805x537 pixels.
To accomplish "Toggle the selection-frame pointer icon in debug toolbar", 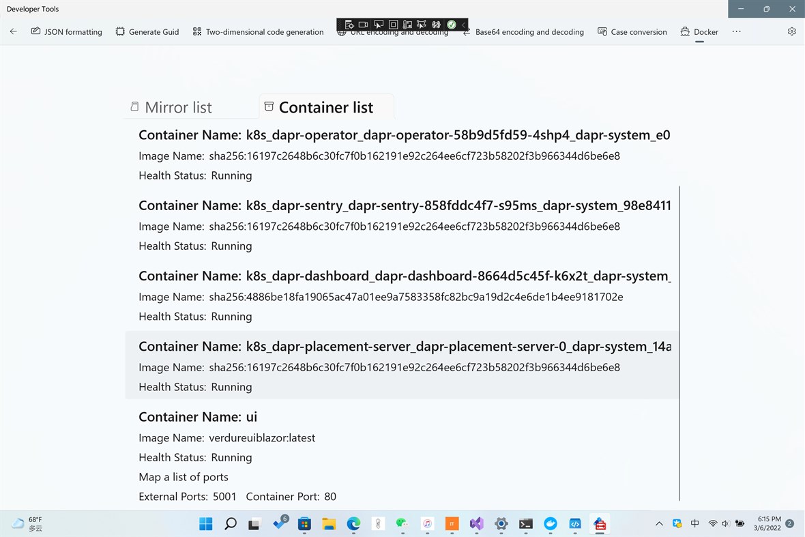I will point(422,24).
